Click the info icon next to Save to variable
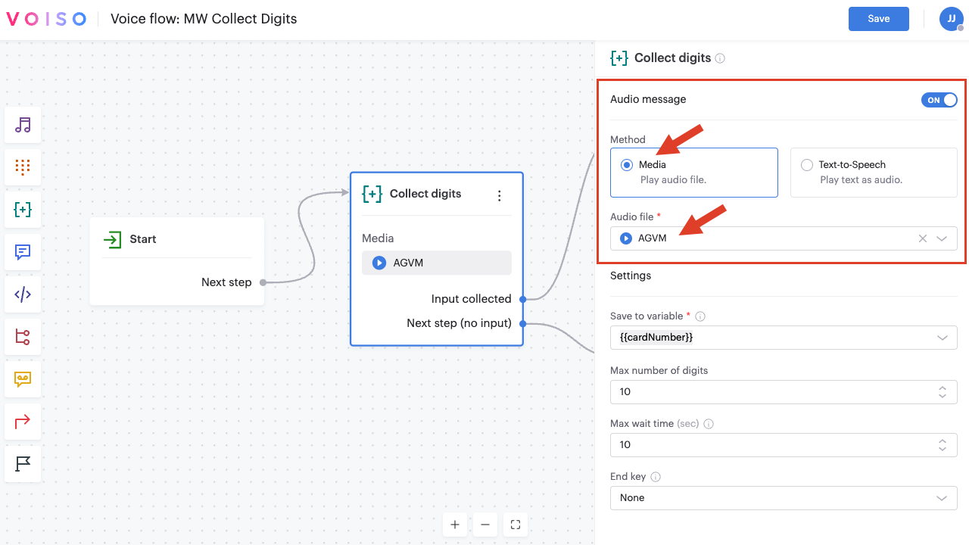The image size is (969, 545). click(x=700, y=316)
